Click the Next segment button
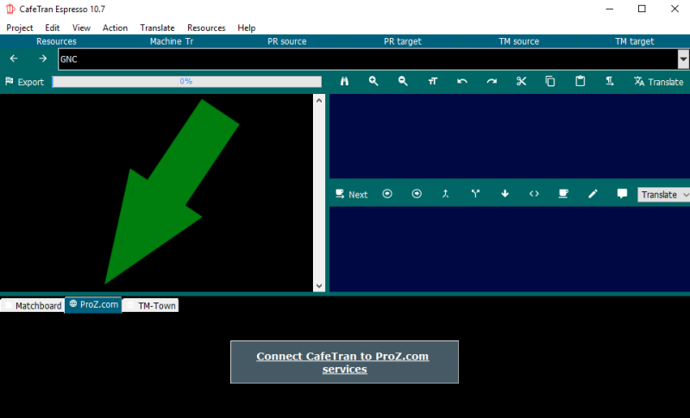The image size is (690, 418). [351, 194]
